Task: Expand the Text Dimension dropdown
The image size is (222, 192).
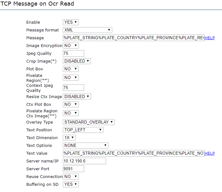Action: pyautogui.click(x=69, y=138)
